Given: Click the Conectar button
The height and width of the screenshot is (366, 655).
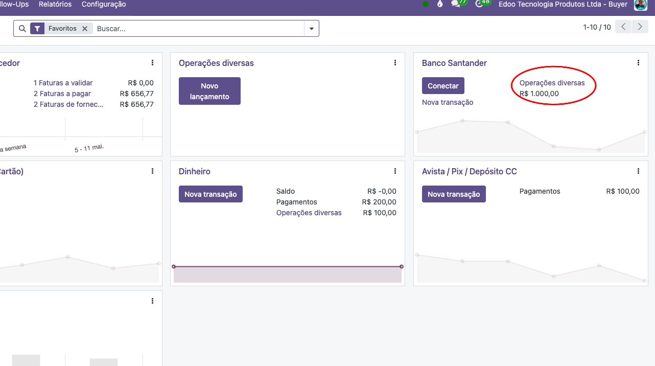Looking at the screenshot, I should coord(443,86).
